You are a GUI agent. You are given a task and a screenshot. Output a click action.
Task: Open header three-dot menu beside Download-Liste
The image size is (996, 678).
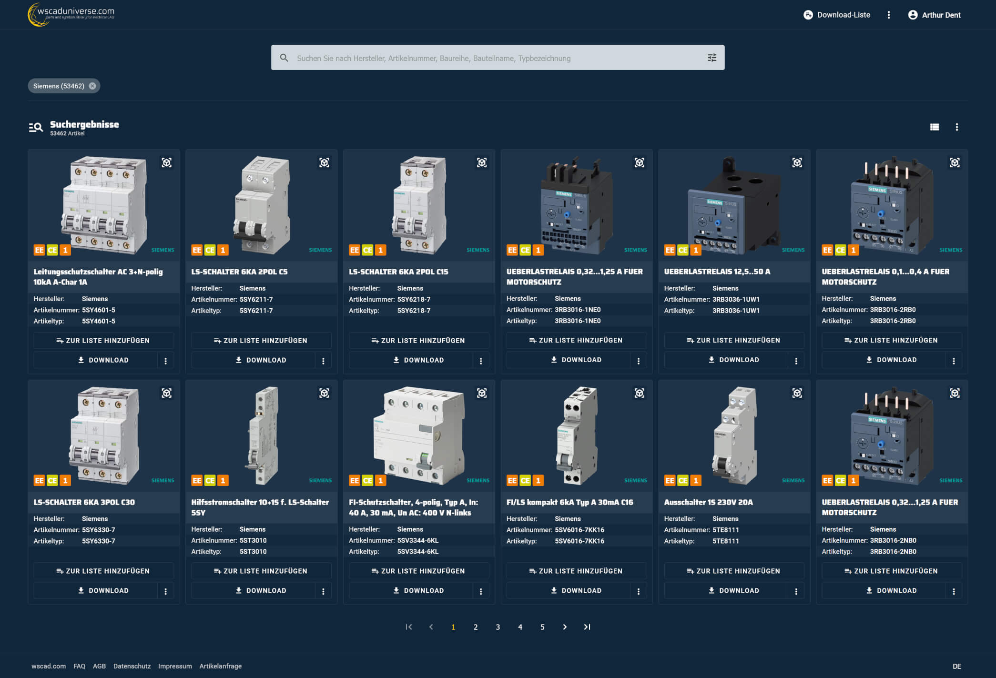888,15
